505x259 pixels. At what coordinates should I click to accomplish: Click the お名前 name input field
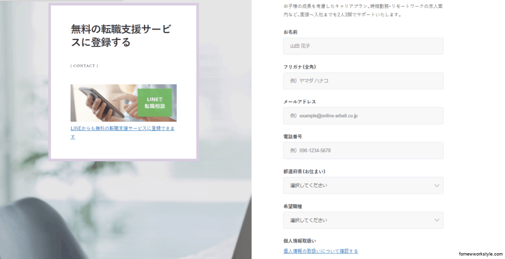pos(363,46)
